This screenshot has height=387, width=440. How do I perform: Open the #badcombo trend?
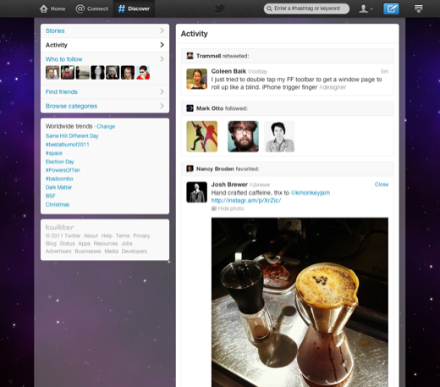tap(59, 179)
